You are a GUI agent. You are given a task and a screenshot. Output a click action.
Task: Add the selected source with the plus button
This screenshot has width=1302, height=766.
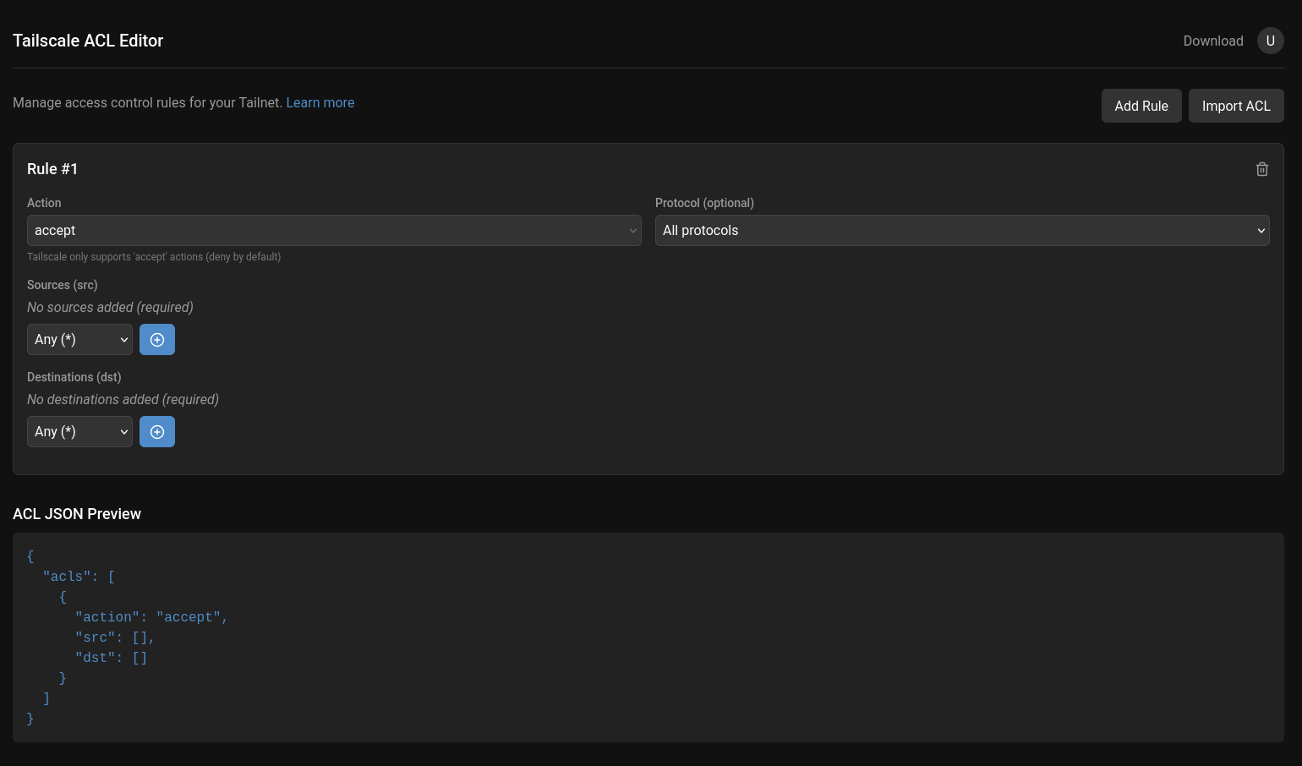point(157,340)
